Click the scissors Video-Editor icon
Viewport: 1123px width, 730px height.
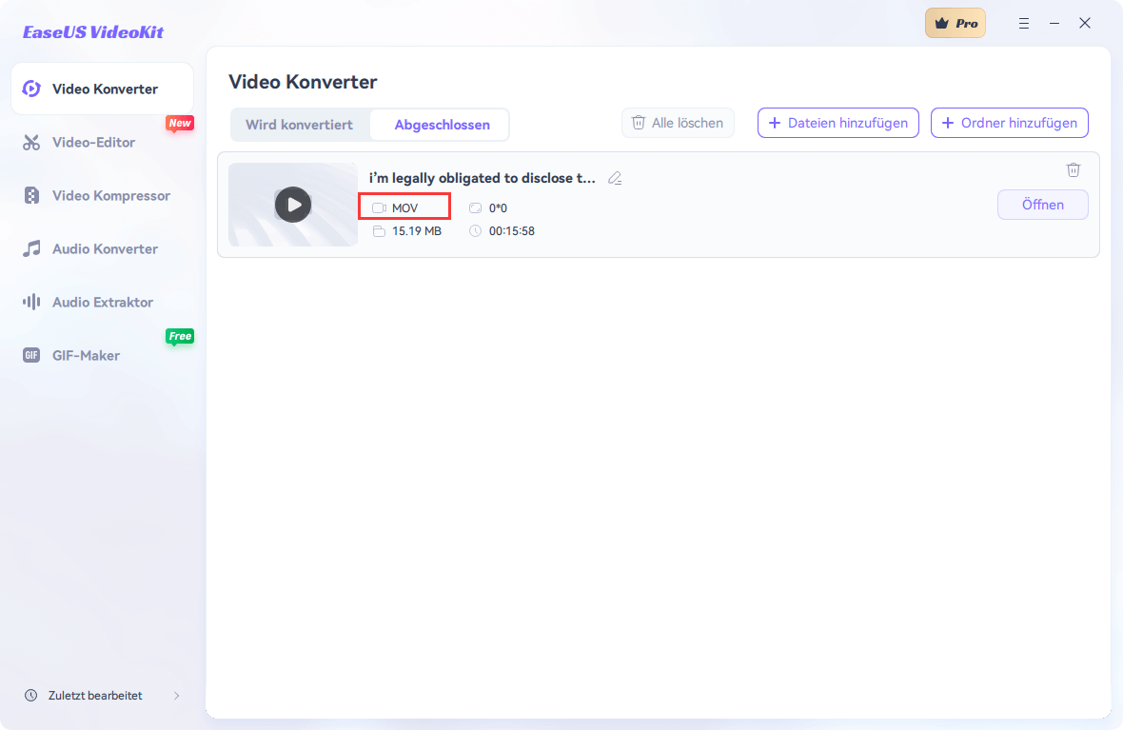click(x=31, y=142)
